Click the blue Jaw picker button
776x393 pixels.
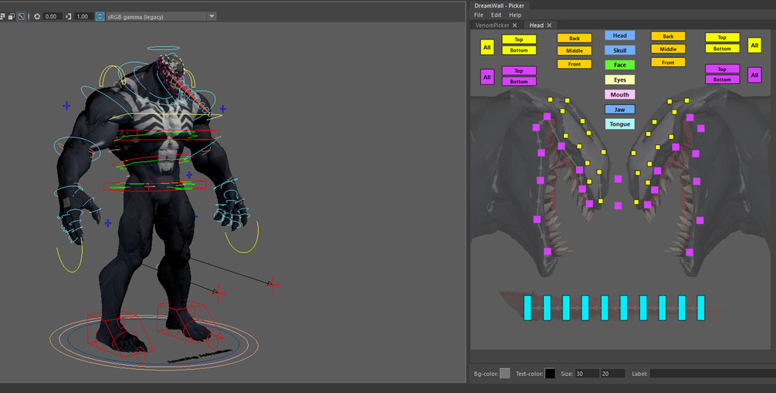619,110
